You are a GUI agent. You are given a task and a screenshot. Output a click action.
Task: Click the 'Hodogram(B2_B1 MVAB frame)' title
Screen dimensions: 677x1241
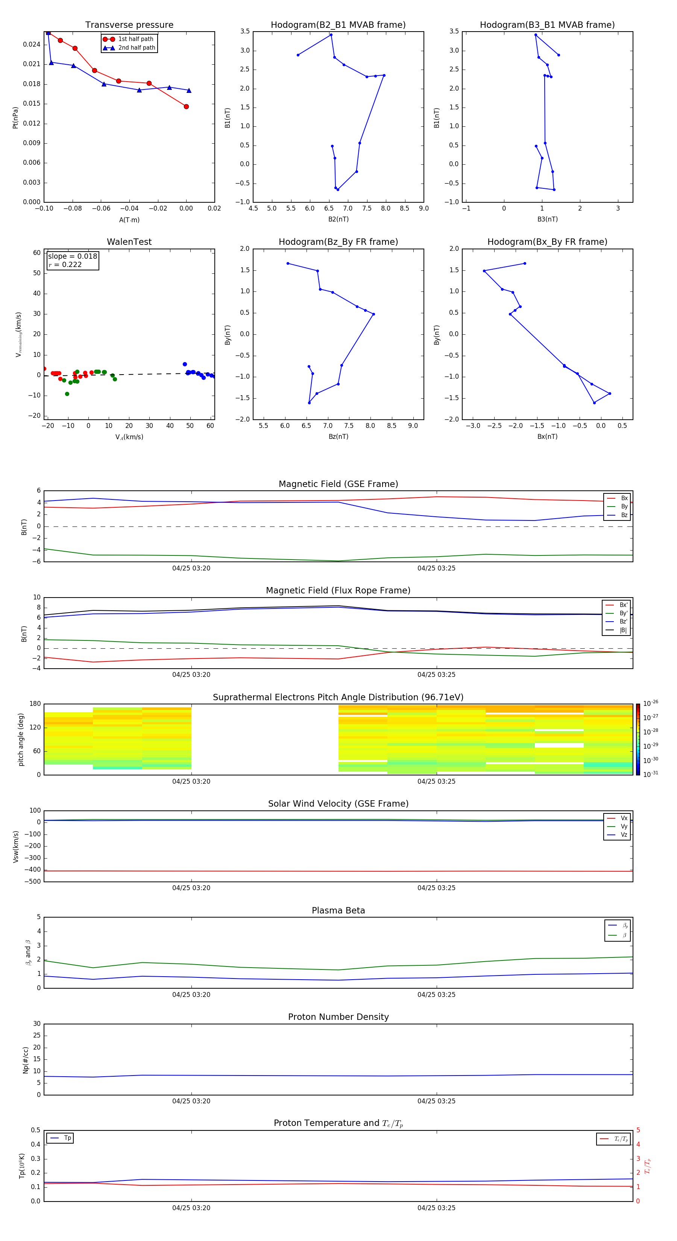338,25
